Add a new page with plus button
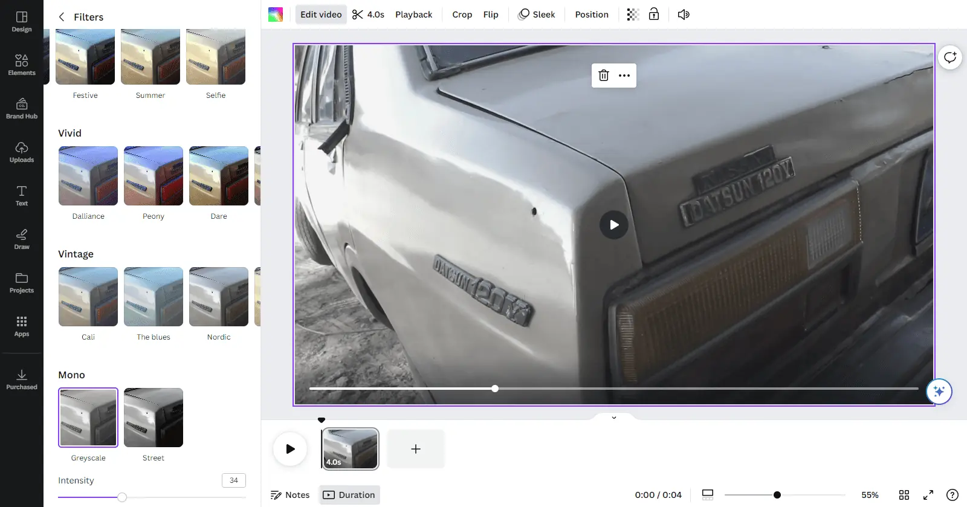Screen dimensions: 967x507 pos(416,449)
